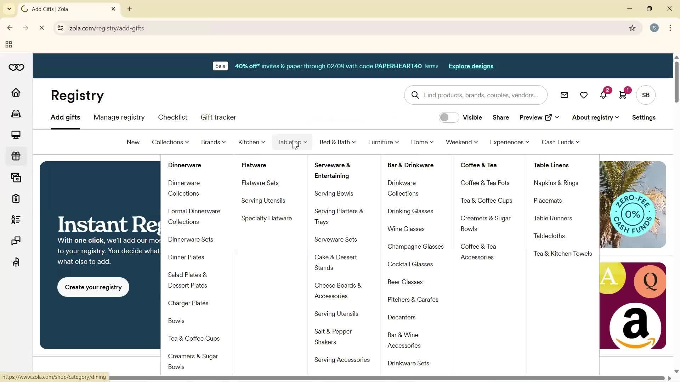The height and width of the screenshot is (382, 680).
Task: Switch to the Gift tracker tab
Action: point(218,117)
